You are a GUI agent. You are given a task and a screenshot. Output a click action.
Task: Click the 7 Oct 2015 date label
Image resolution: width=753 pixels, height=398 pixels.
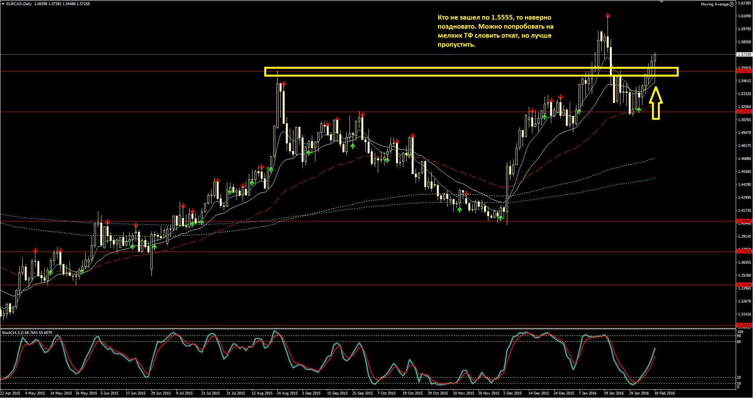coord(387,393)
